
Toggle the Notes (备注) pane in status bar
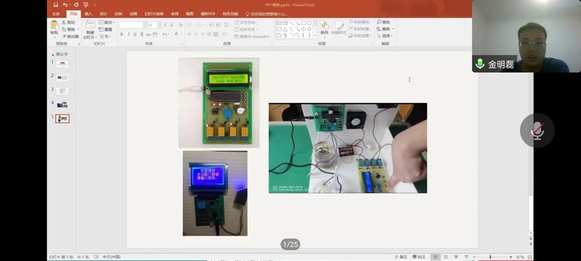tap(400, 257)
